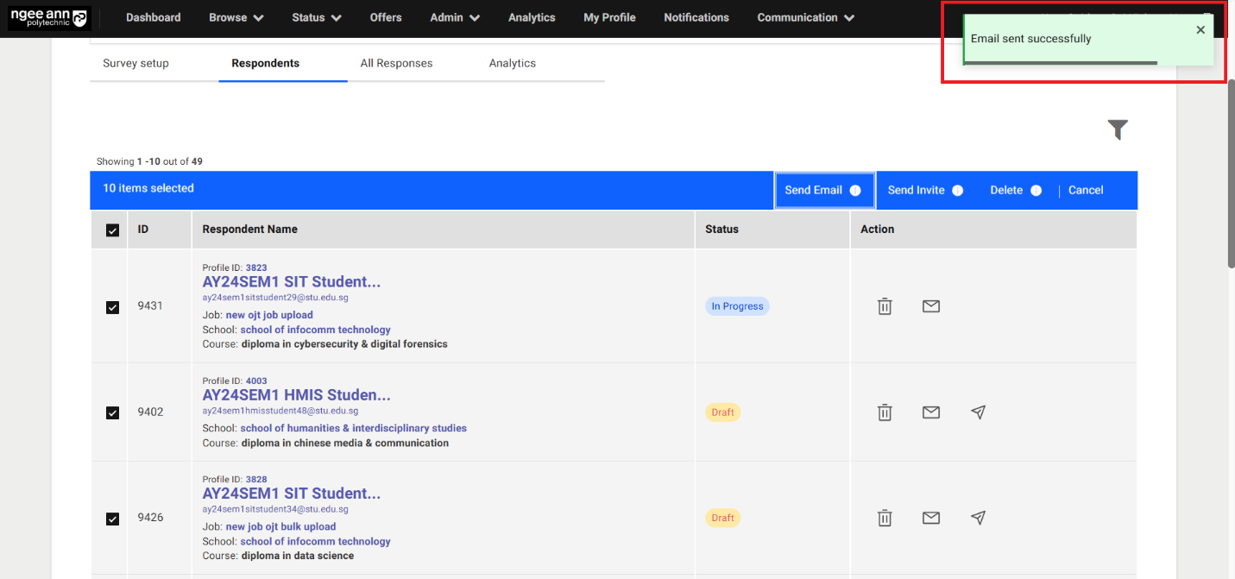The width and height of the screenshot is (1235, 579).
Task: Expand the Browse dropdown
Action: tap(236, 16)
